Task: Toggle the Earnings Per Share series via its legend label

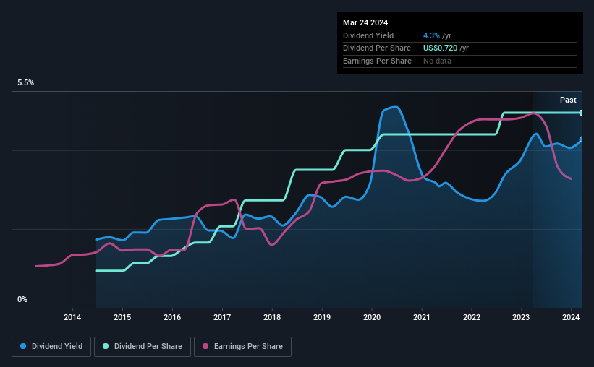Action: pyautogui.click(x=248, y=347)
